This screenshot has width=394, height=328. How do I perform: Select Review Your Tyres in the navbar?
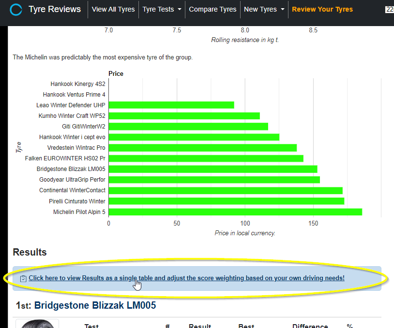[x=322, y=9]
